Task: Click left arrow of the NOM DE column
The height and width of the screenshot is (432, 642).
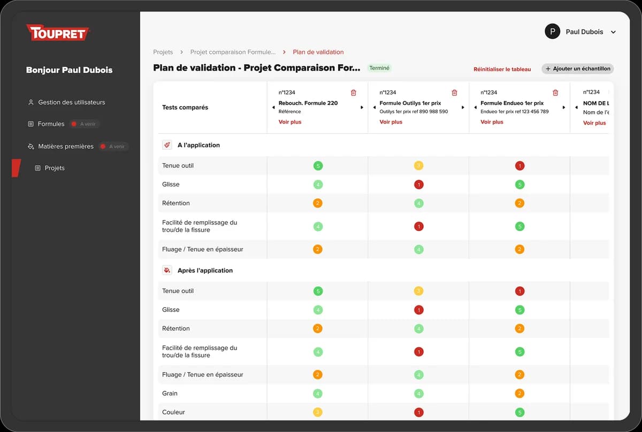Action: point(577,107)
